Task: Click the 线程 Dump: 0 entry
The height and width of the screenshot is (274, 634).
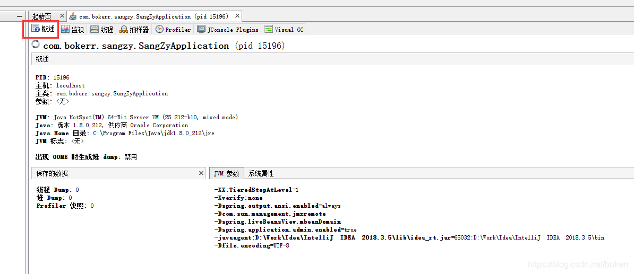Action: (58, 190)
